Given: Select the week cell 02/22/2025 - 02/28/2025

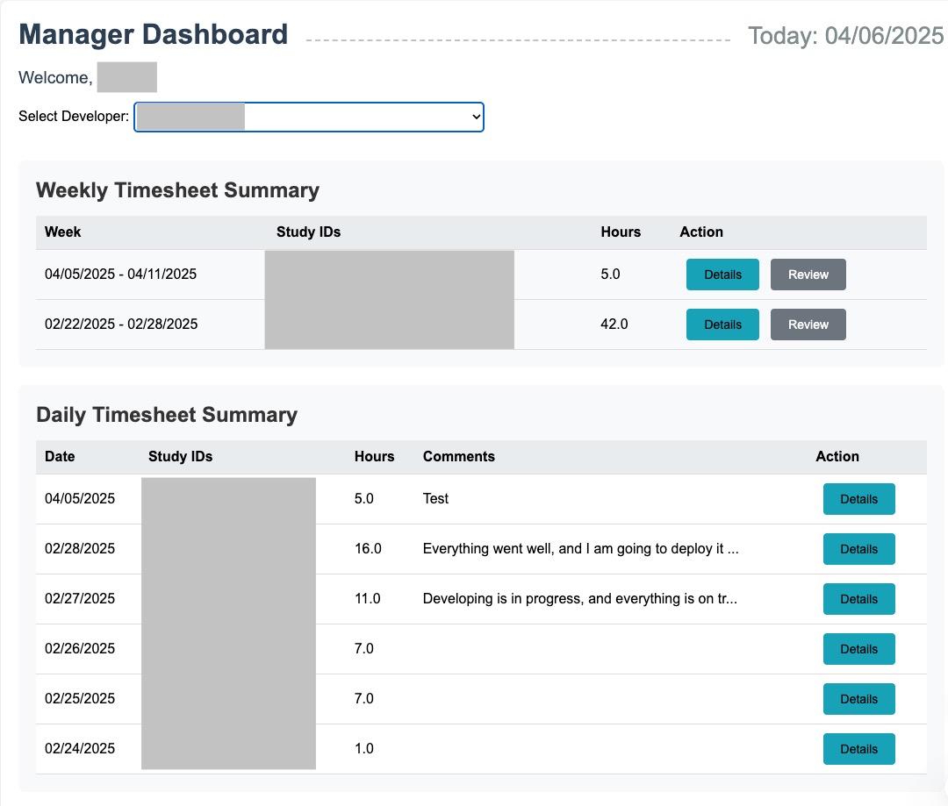Looking at the screenshot, I should [121, 325].
